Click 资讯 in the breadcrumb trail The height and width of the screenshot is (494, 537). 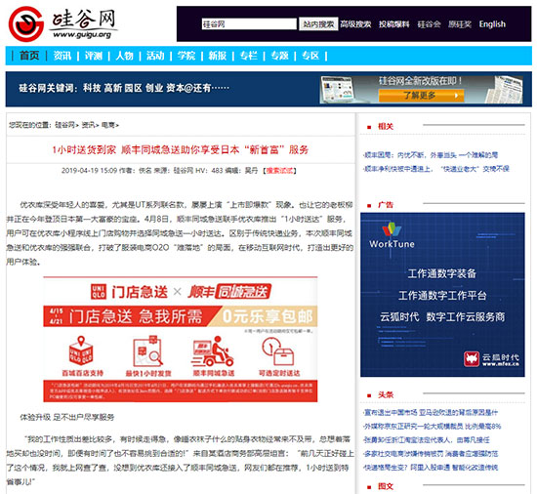88,125
